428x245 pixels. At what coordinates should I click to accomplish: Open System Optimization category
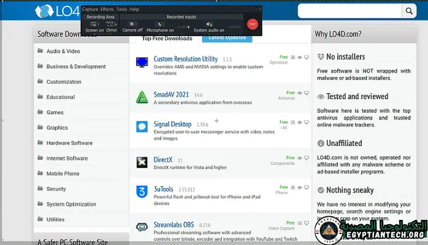[x=71, y=204]
